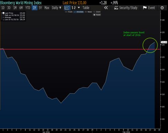Collapse toolbar with double chevron icon
This screenshot has width=168, height=133.
click(x=106, y=8)
